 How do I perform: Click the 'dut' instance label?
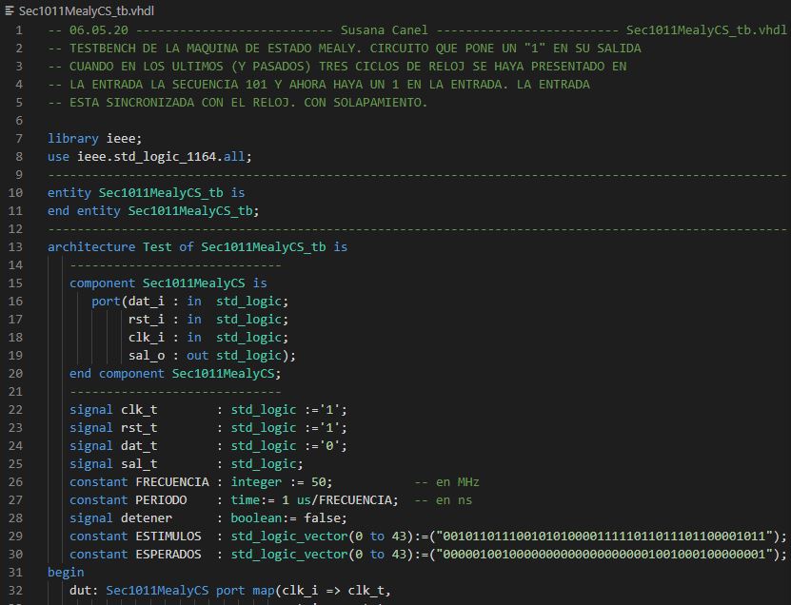80,590
